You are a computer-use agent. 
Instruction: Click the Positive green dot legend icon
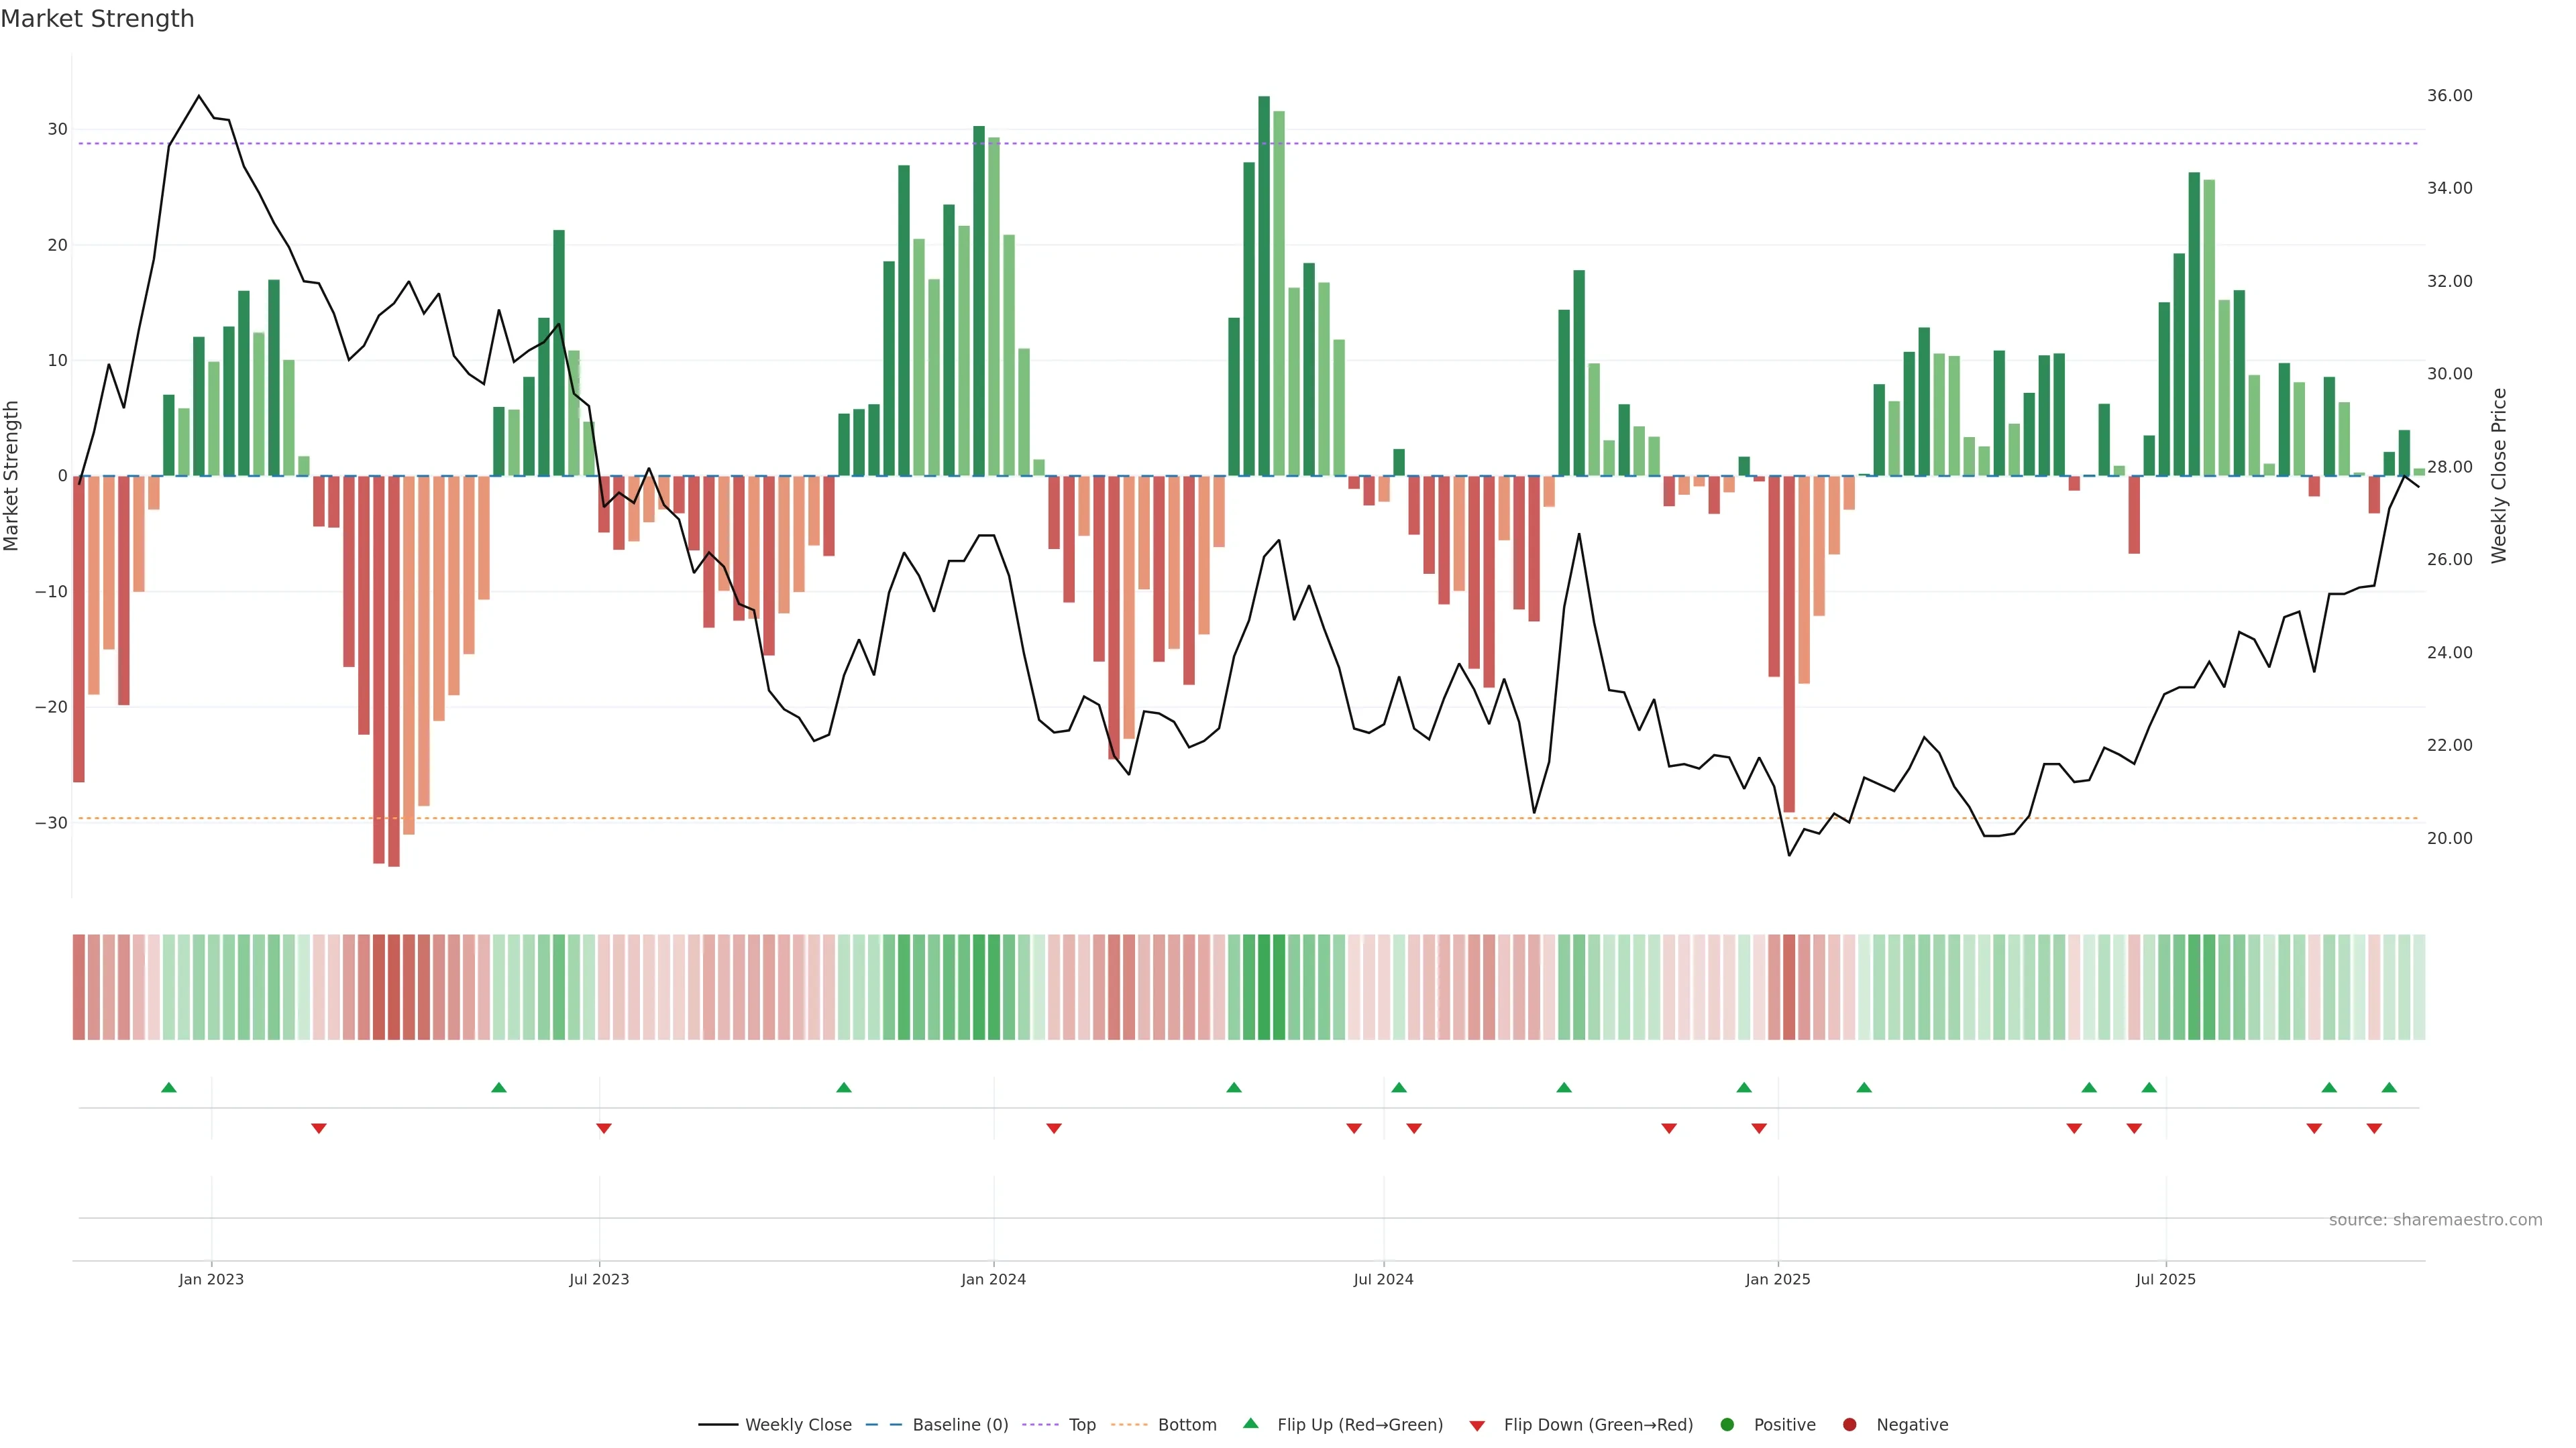[1727, 1424]
